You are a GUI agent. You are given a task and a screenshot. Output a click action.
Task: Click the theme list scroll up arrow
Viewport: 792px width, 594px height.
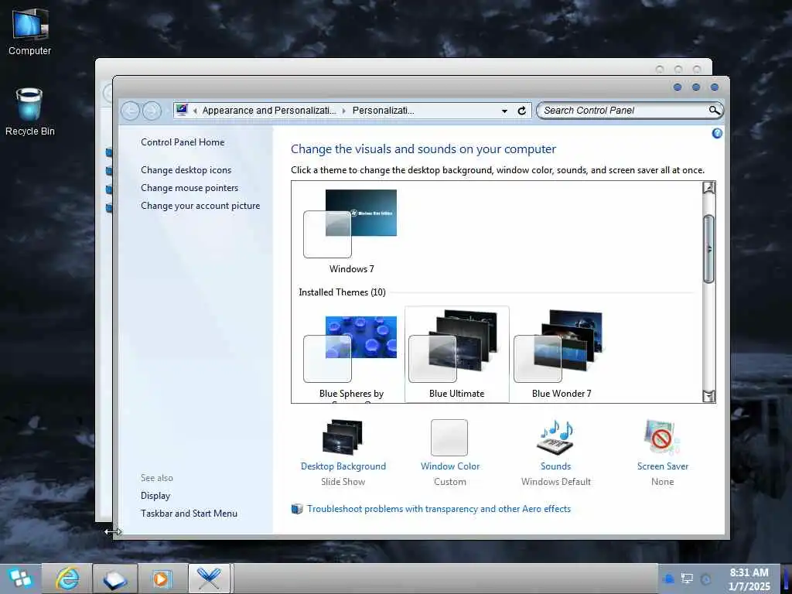708,188
